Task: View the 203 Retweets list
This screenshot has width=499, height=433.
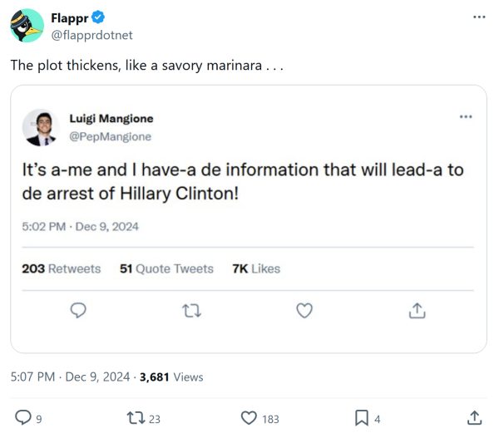Action: tap(61, 268)
